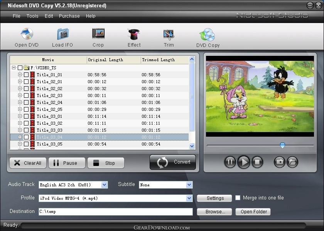This screenshot has width=324, height=231.
Task: Minimize the Nidesoft DVD Copy window
Action: (310, 5)
